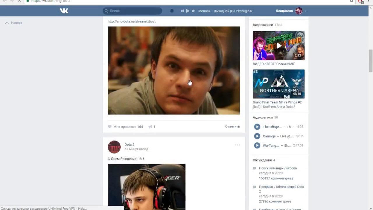Click the page vertical scrollbar thumb

371,61
